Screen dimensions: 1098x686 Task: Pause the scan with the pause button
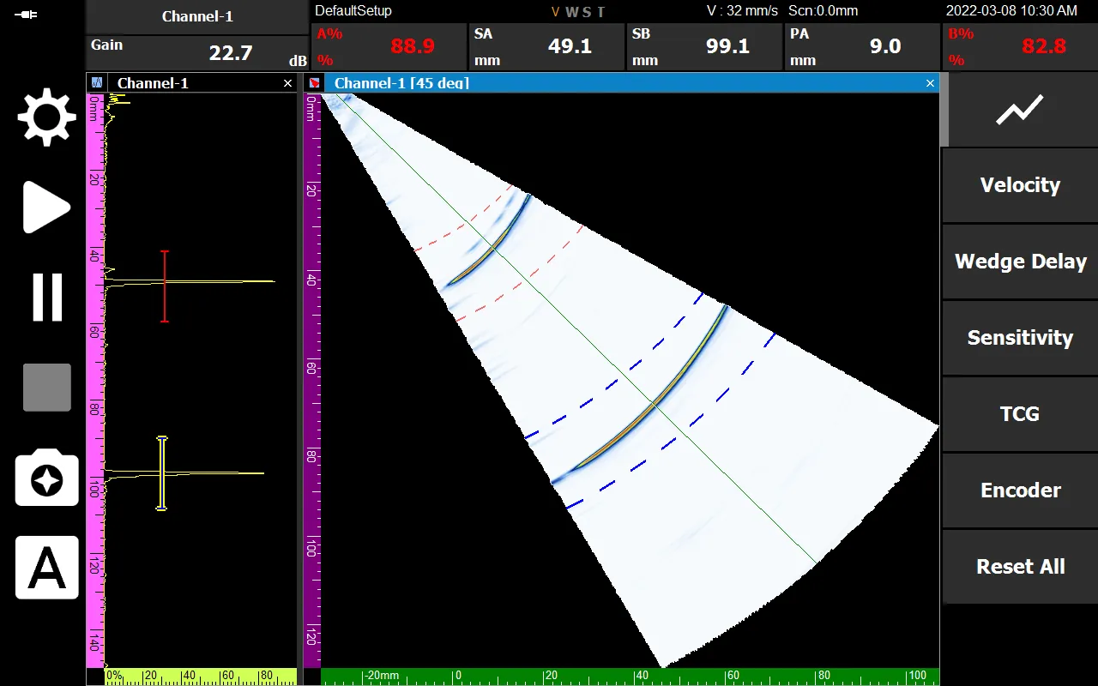[x=47, y=298]
